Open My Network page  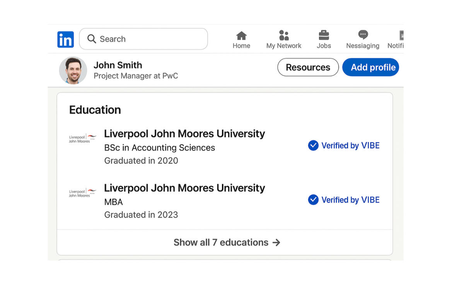click(284, 40)
